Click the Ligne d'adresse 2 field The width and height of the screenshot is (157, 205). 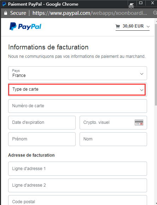pyautogui.click(x=77, y=185)
